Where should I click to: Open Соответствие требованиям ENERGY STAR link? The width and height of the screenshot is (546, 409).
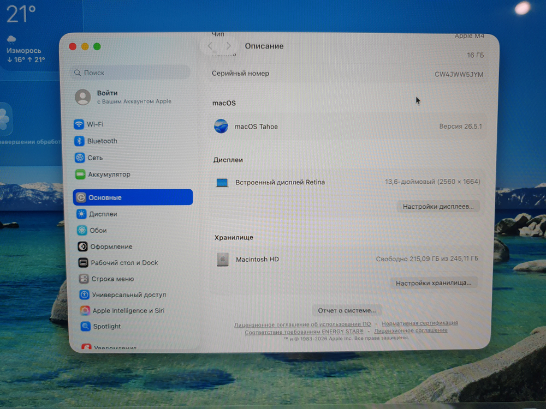click(304, 332)
